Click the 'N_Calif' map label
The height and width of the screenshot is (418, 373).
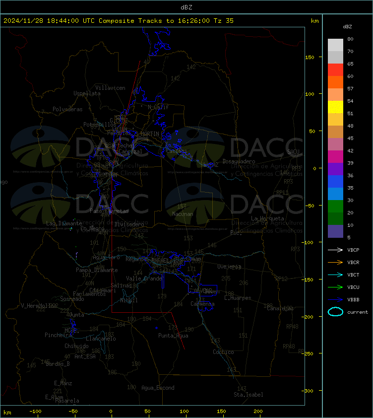158,107
